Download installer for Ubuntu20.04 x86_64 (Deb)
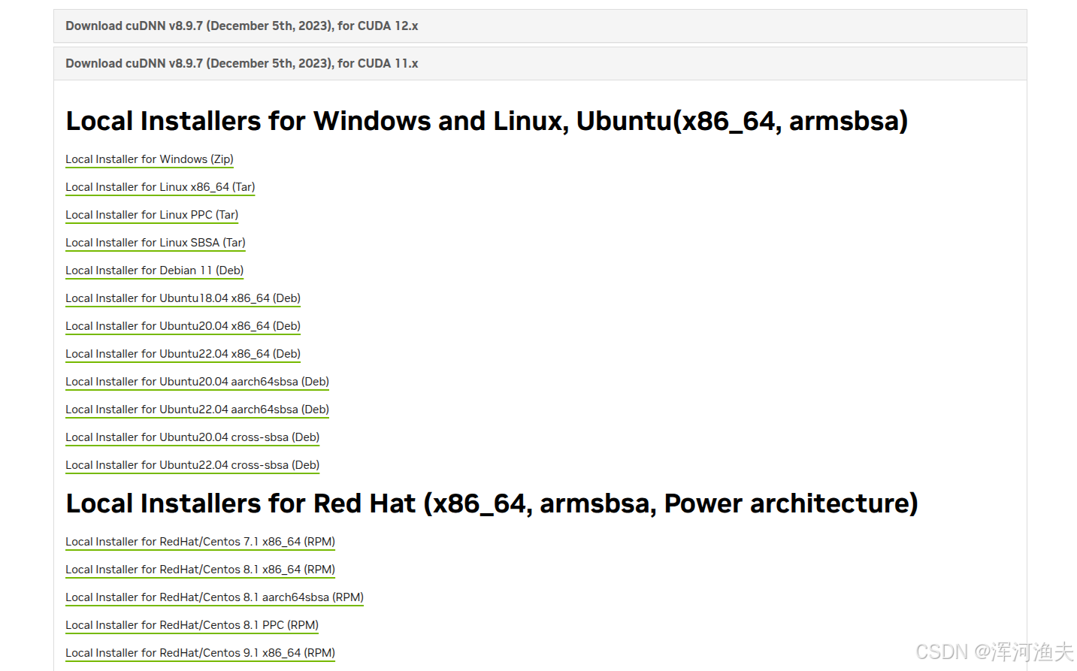1077x671 pixels. click(x=183, y=326)
